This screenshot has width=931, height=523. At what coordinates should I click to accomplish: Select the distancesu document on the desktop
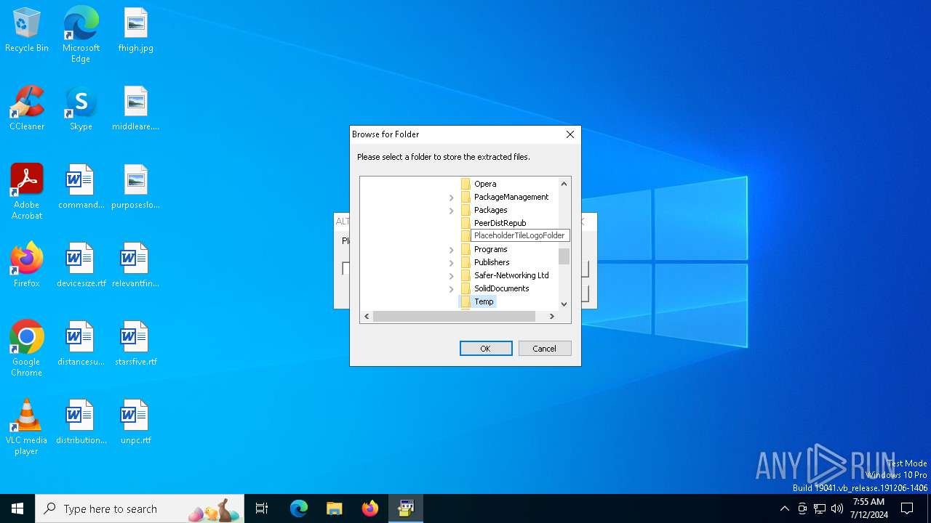(81, 344)
